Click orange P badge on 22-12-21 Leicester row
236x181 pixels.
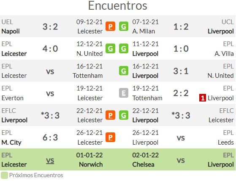[110, 115]
